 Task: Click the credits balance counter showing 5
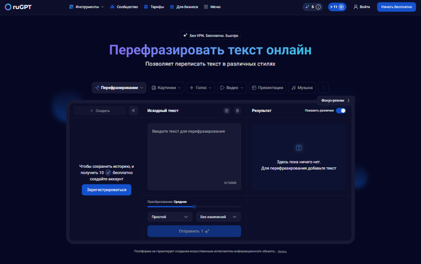tap(312, 7)
